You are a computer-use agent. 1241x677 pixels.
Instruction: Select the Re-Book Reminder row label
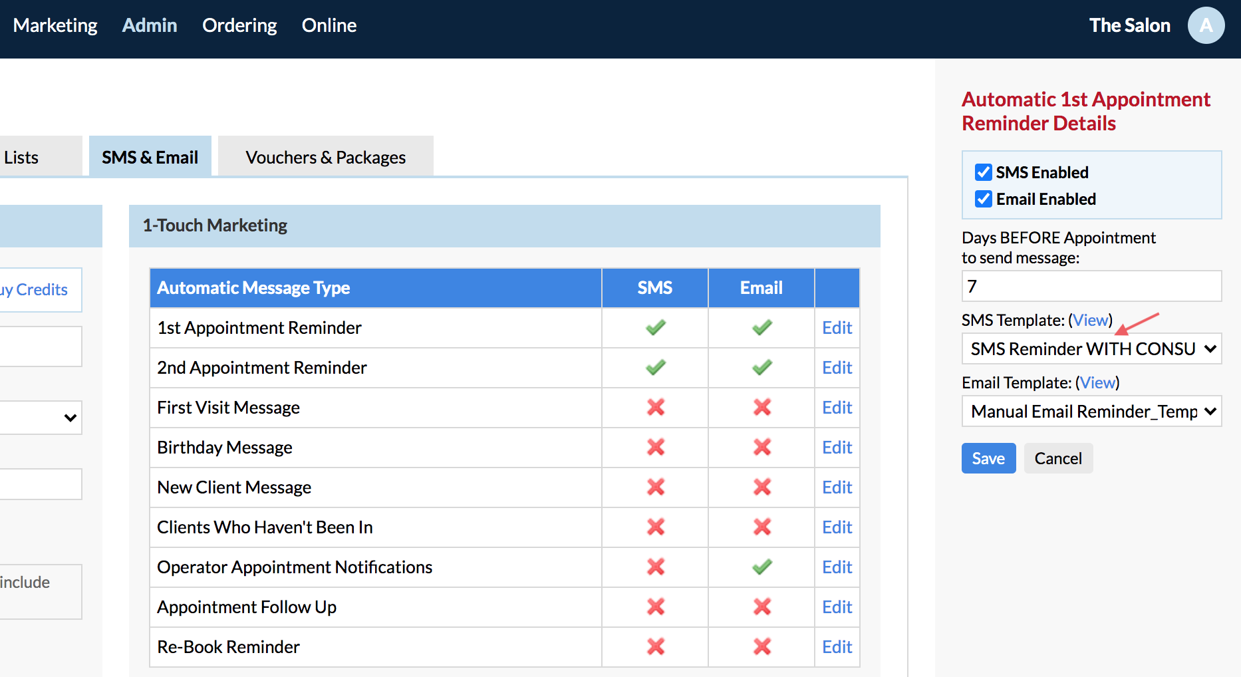(x=228, y=647)
